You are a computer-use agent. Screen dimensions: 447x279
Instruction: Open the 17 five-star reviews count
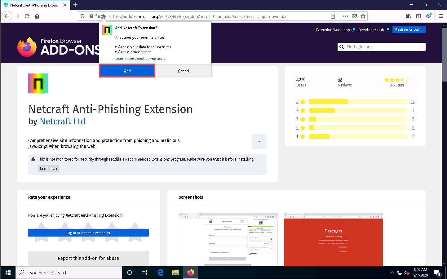coord(413,102)
